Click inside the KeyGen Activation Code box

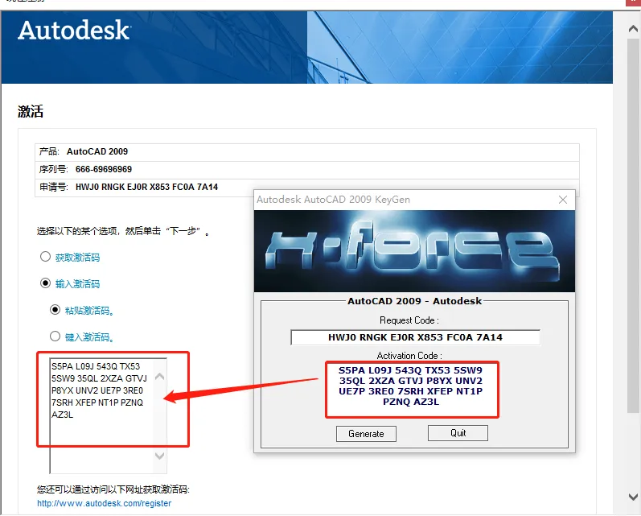(412, 389)
